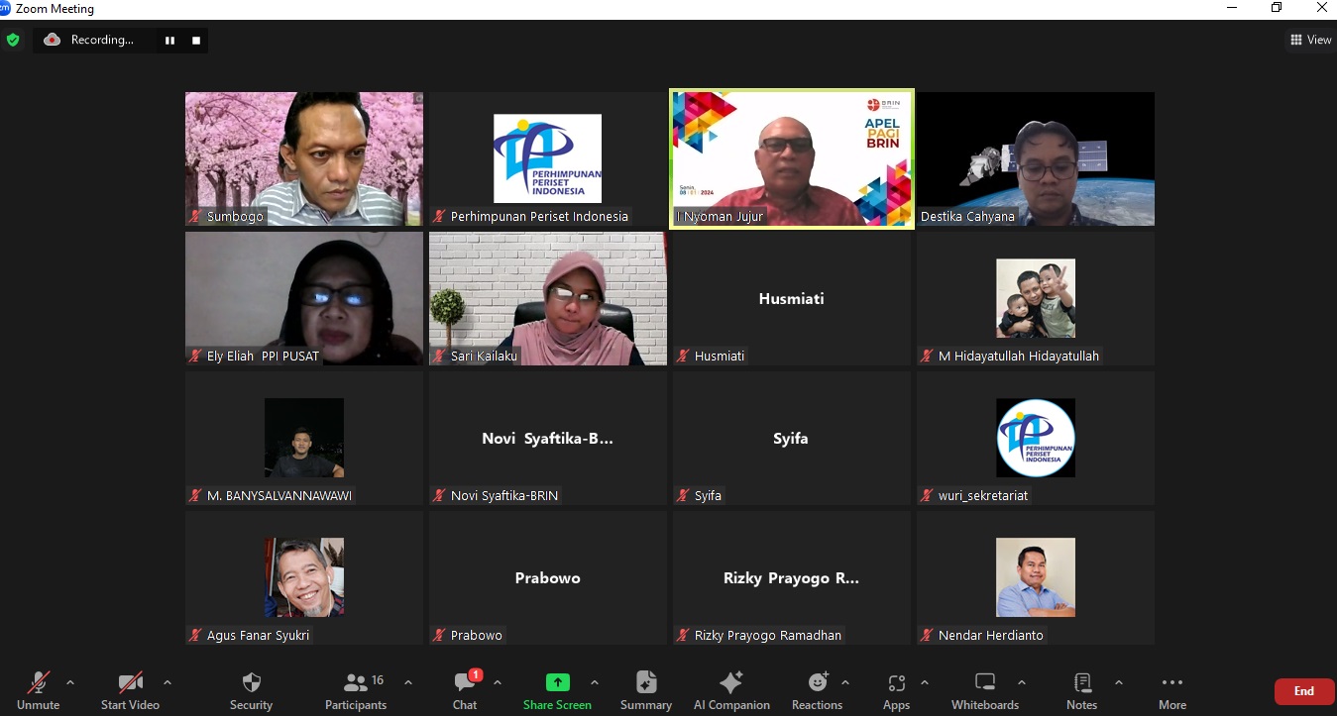Select I Nyoman Jujur's active speaker tile
This screenshot has width=1337, height=716.
[x=792, y=158]
